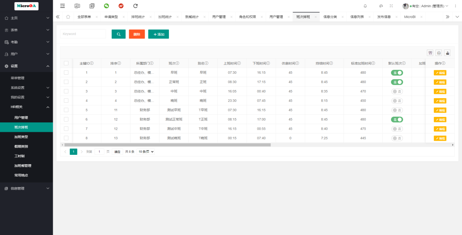Viewport: 462px width, 235px height.
Task: Open tab options dropdown chevron at far right
Action: (x=457, y=17)
